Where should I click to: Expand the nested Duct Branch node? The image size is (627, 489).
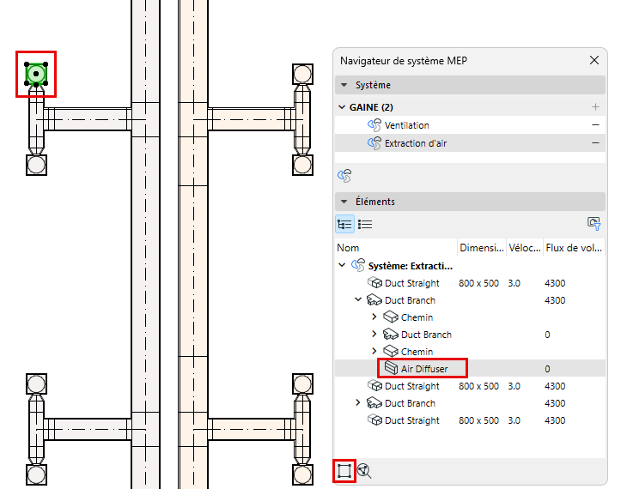(x=374, y=334)
